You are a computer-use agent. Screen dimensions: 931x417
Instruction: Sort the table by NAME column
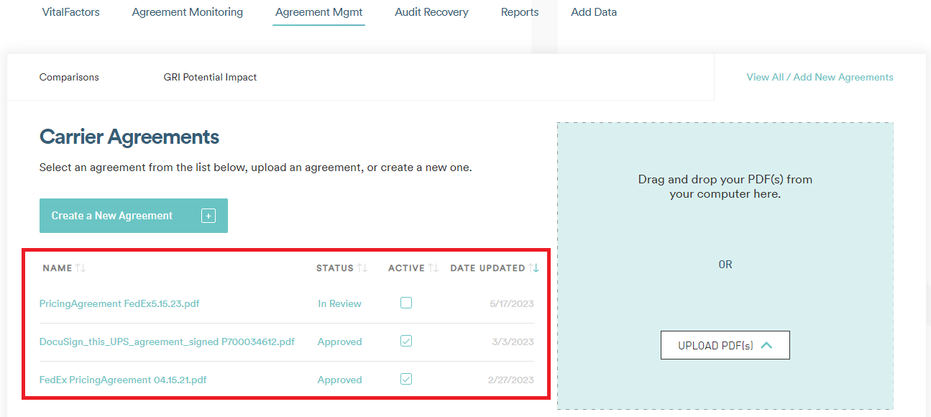tap(79, 267)
